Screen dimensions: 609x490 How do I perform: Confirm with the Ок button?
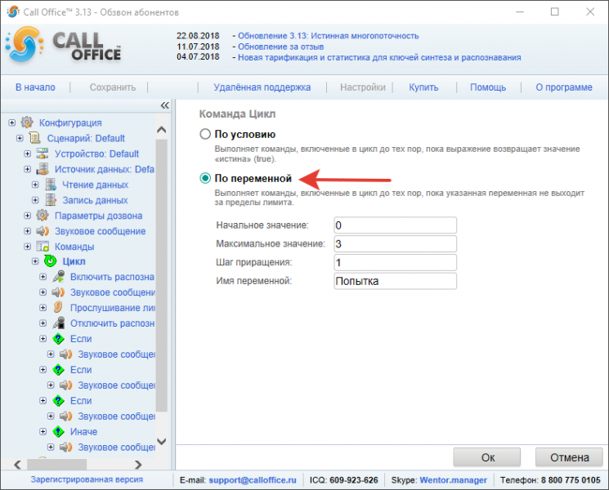coord(487,457)
